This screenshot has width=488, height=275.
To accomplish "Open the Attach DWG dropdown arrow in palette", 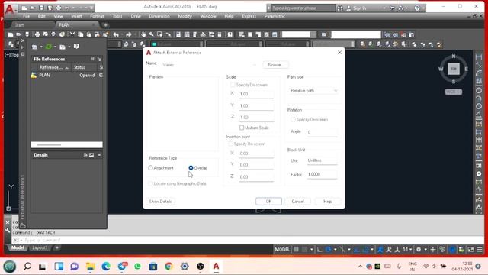I will [41, 47].
